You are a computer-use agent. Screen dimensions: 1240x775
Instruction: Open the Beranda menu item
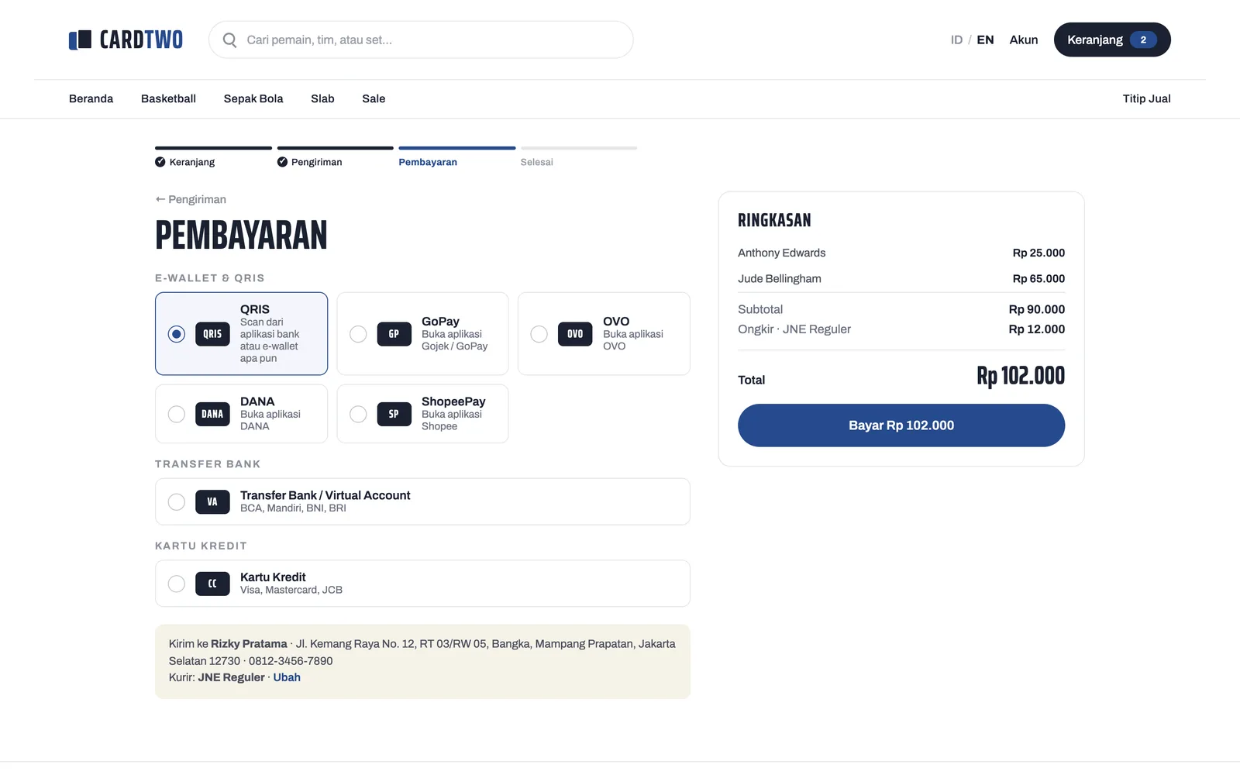(x=91, y=98)
